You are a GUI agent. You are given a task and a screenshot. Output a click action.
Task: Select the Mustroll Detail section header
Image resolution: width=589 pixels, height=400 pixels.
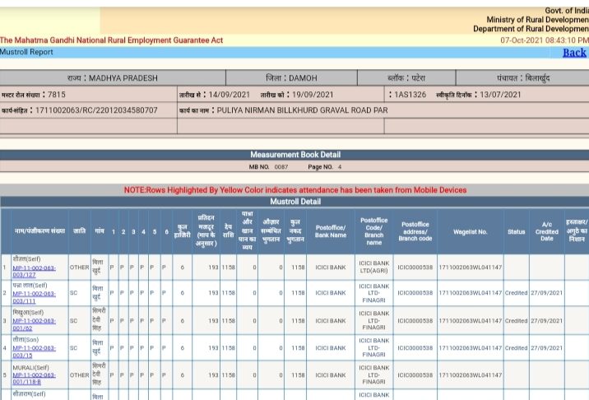click(x=295, y=202)
